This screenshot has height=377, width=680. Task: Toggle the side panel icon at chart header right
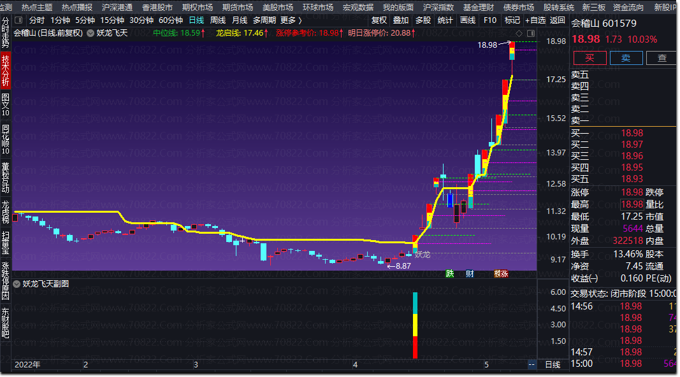click(531, 33)
